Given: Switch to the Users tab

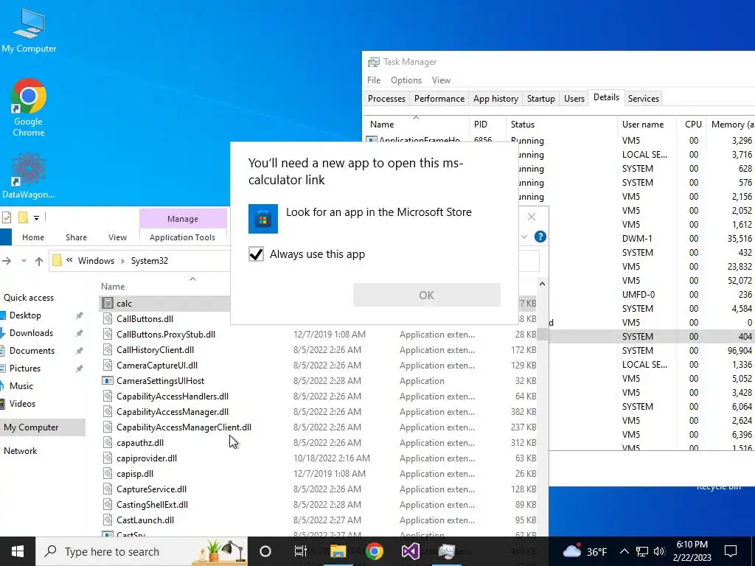Looking at the screenshot, I should (x=574, y=99).
